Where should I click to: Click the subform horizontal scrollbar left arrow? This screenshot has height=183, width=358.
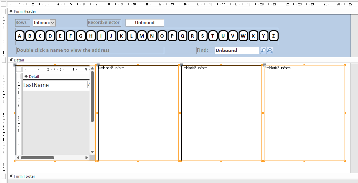18,157
